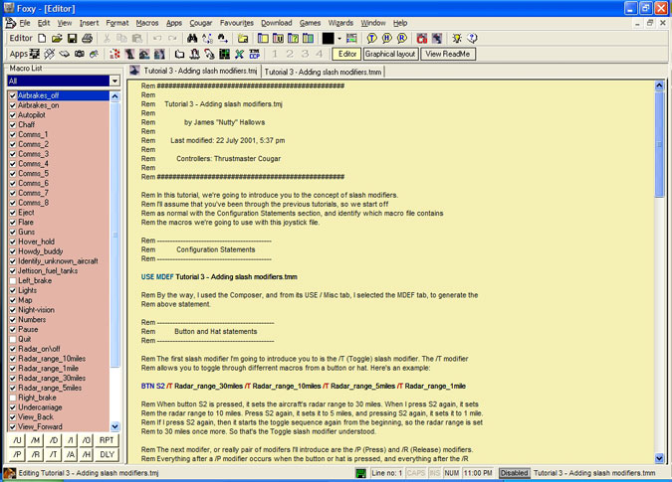Screen dimensions: 672x482
Task: Open the Macro List 'All' dropdown
Action: (114, 80)
